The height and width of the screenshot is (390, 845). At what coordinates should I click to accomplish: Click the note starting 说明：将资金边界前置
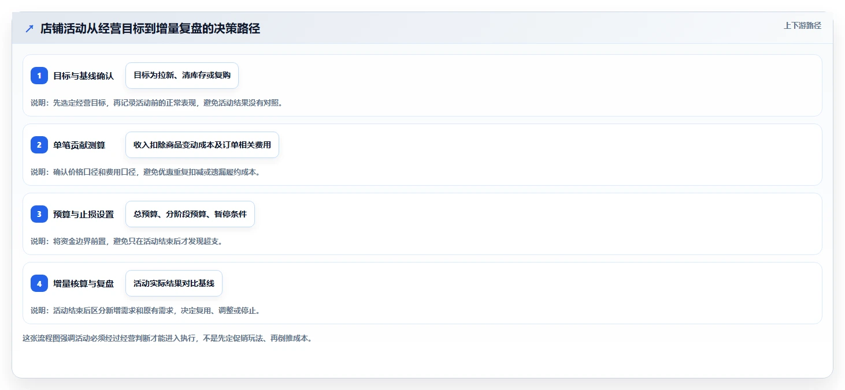(x=127, y=241)
